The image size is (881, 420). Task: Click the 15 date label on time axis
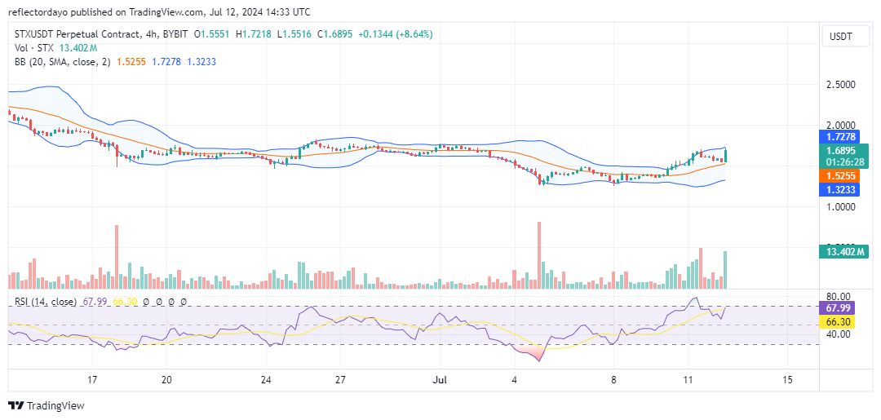coord(787,379)
